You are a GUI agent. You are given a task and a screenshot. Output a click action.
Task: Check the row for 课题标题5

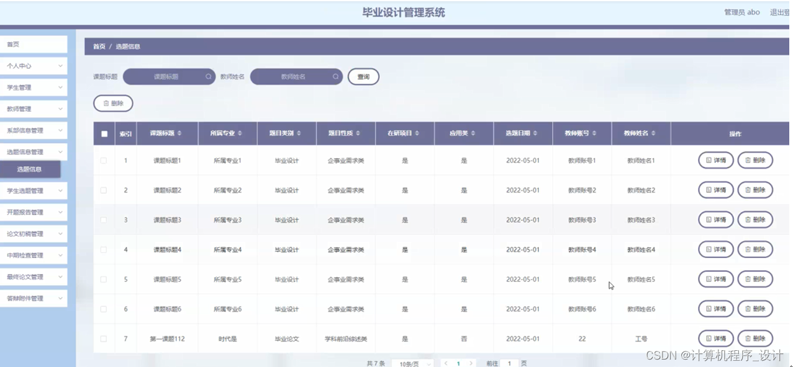pyautogui.click(x=104, y=280)
